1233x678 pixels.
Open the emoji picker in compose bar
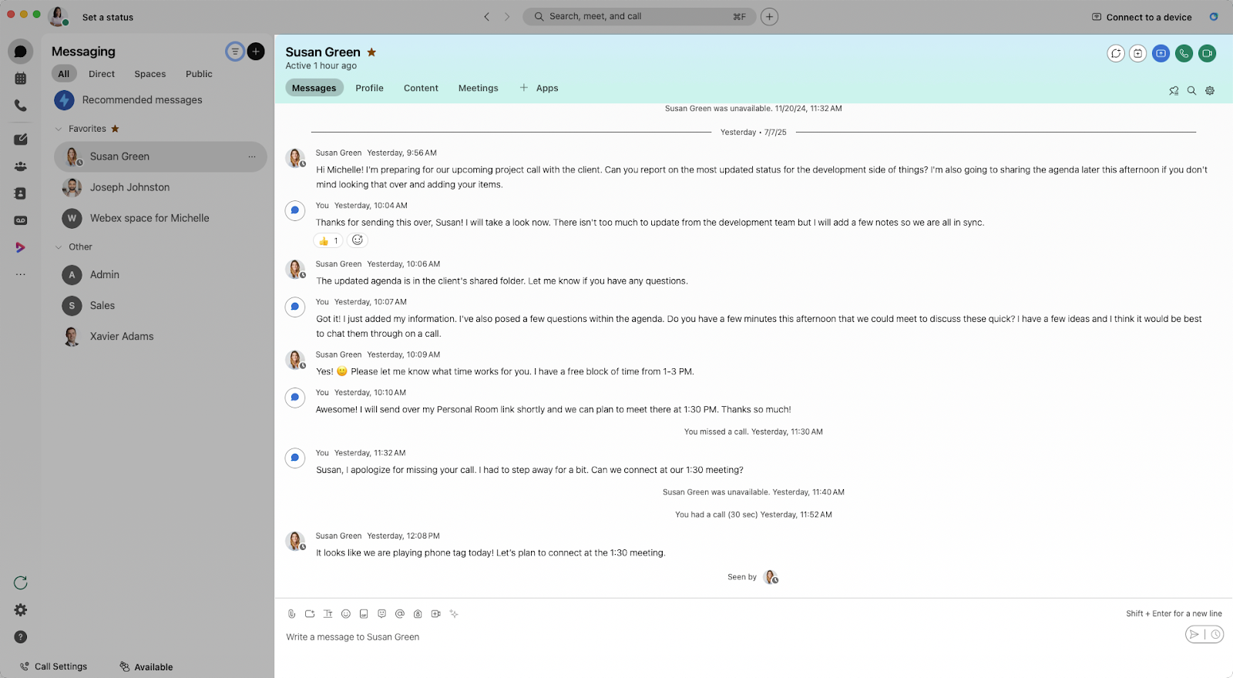coord(346,614)
